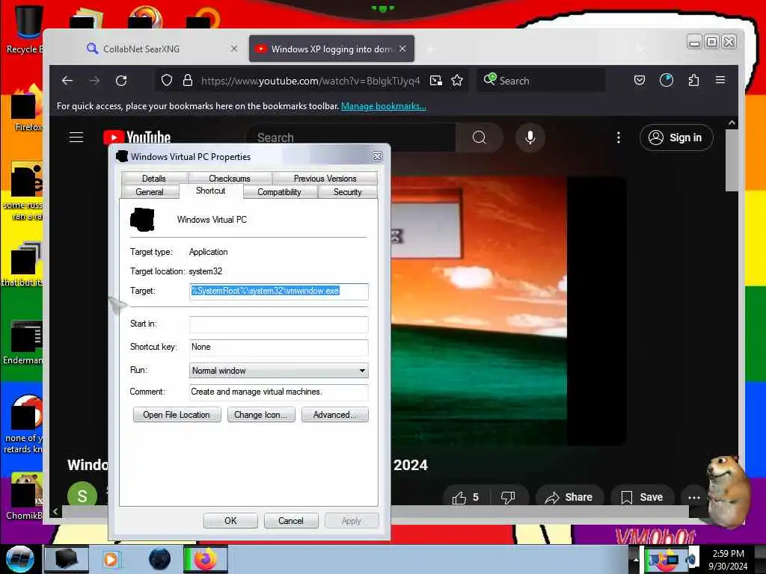
Task: Open picture-in-picture icon in address bar
Action: pyautogui.click(x=436, y=81)
